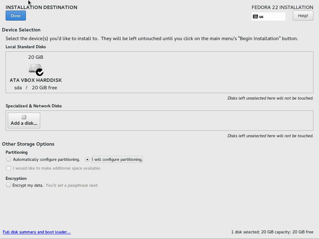Tick the make additional space available checkbox
Viewport: 319px width, 239px height.
coord(8,168)
